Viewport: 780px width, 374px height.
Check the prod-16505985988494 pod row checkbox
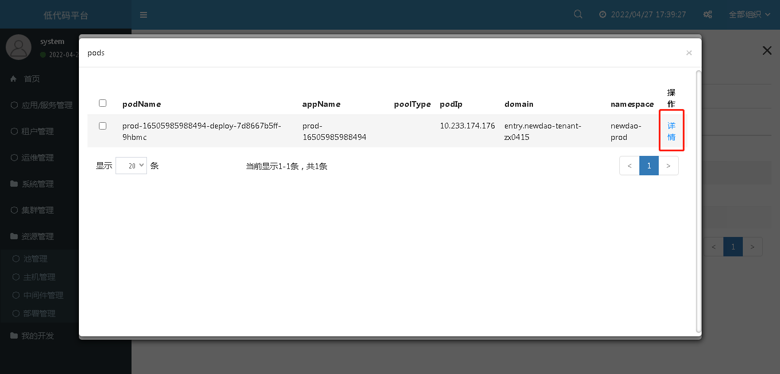[103, 126]
